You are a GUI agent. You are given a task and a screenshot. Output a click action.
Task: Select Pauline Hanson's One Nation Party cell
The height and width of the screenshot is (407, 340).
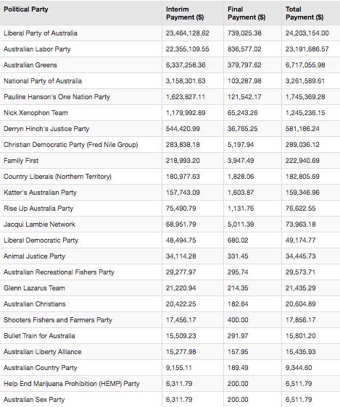[x=80, y=97]
